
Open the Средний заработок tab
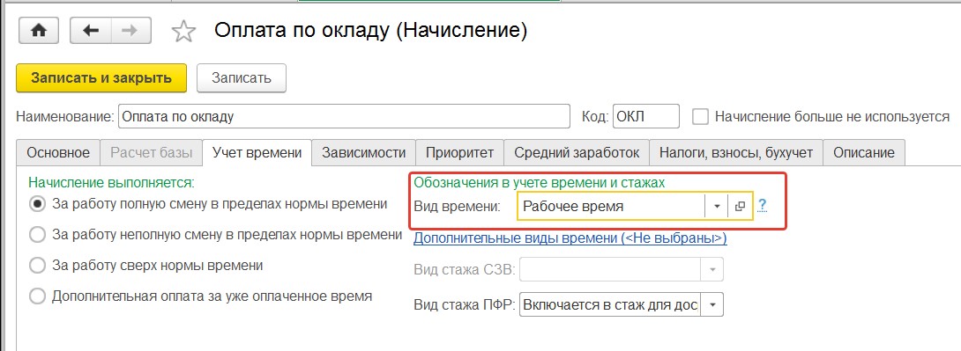coord(577,153)
